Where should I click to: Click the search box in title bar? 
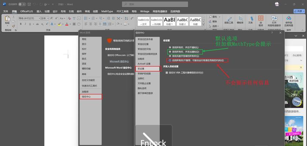coord(155,4)
